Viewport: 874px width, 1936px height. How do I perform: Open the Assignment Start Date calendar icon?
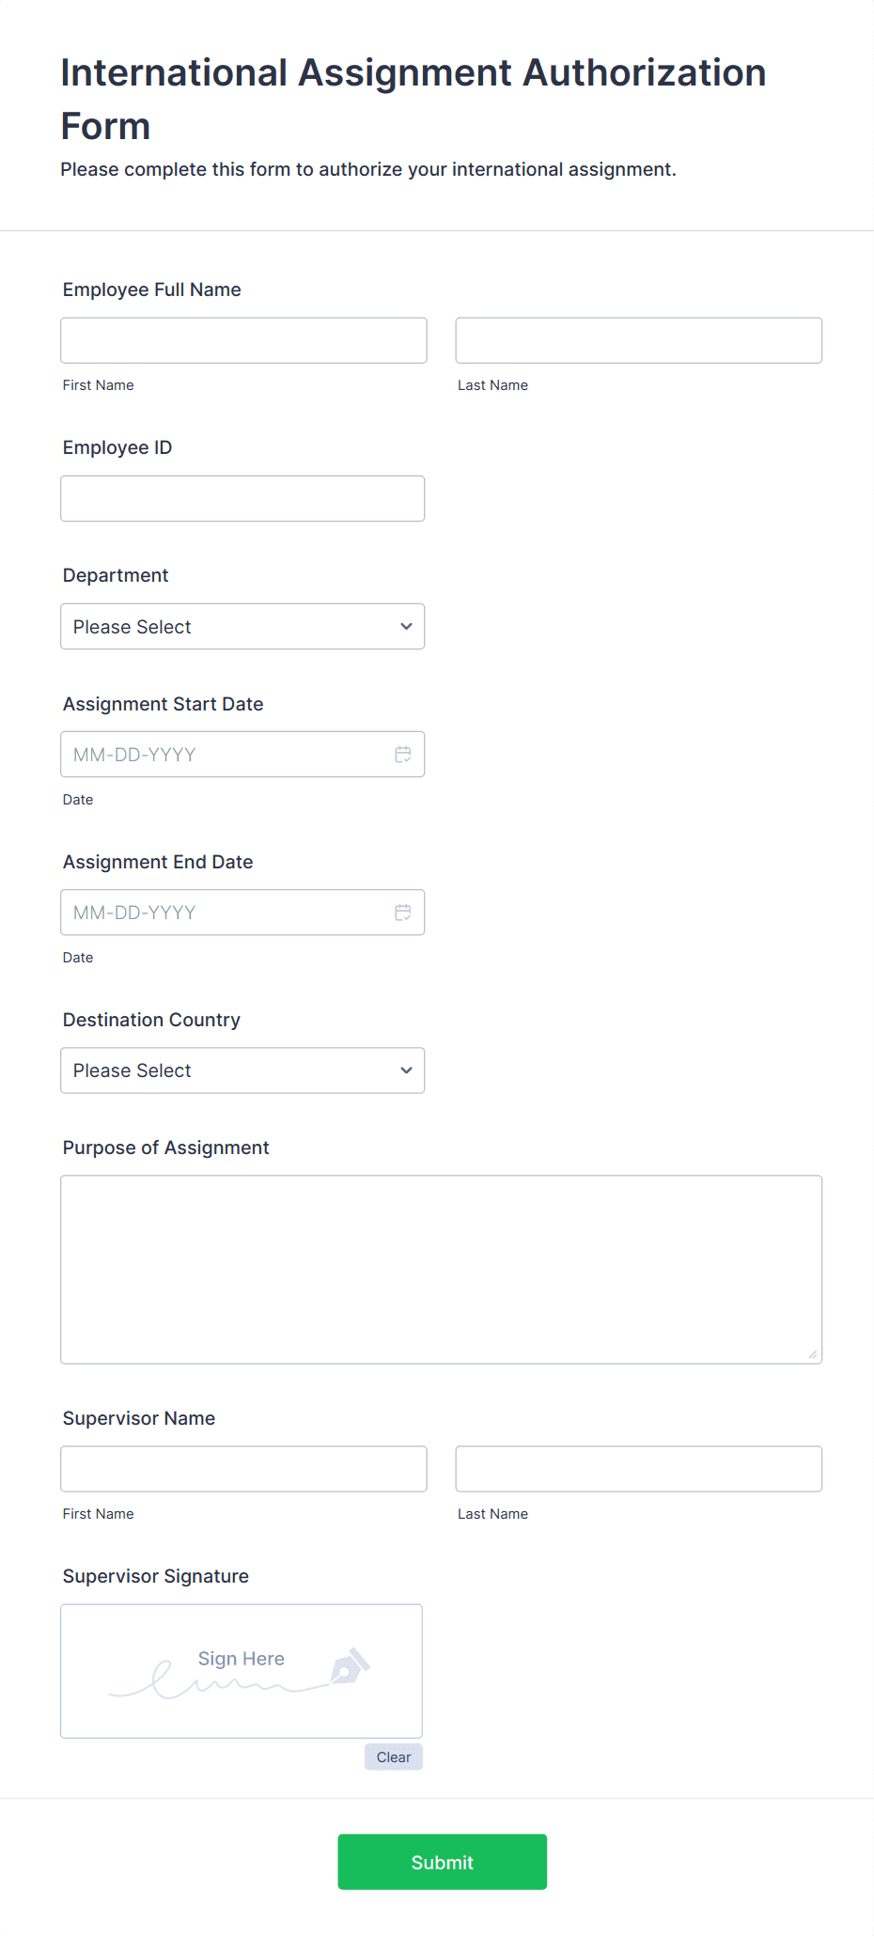click(403, 755)
